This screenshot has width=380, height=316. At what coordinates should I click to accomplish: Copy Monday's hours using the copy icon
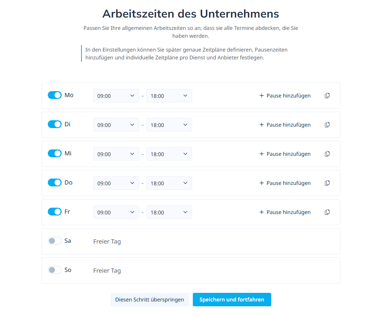tap(327, 96)
